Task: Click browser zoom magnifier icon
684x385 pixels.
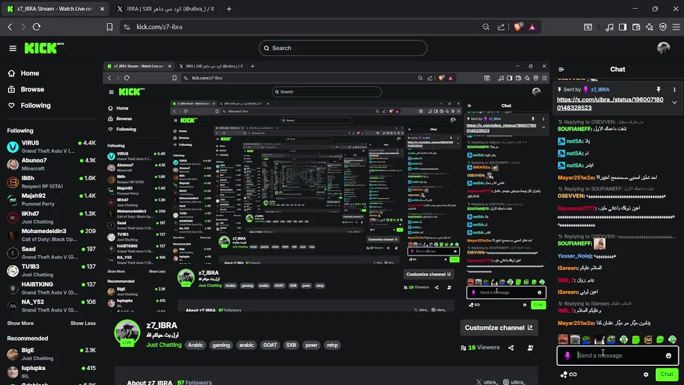Action: [x=486, y=27]
